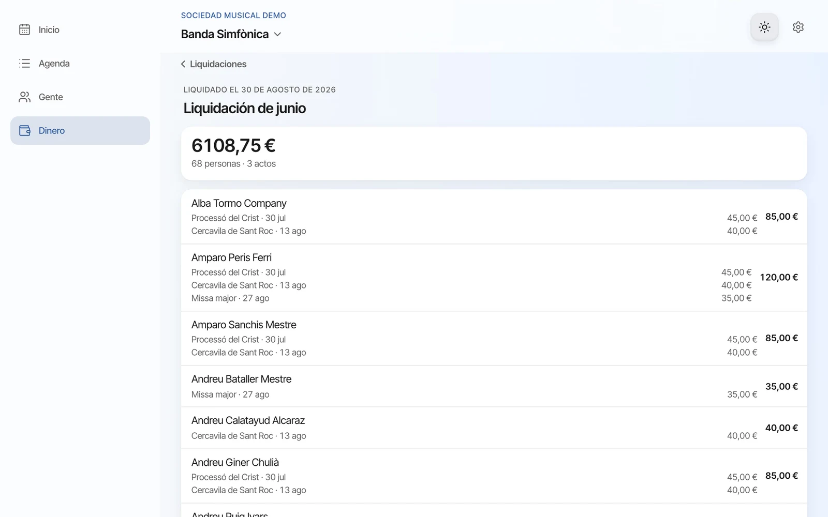Click 'Cercavila de Sant Roc' under Amparo Sanchis Mestre
The height and width of the screenshot is (517, 828).
(232, 353)
